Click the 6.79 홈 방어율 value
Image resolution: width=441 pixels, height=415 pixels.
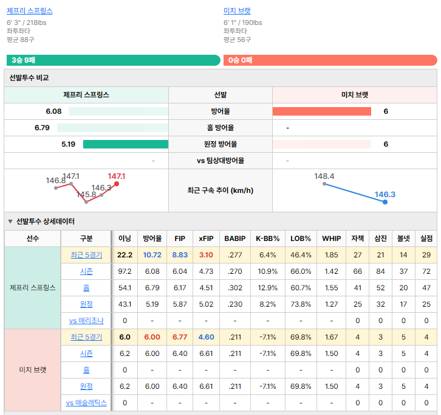tap(42, 128)
